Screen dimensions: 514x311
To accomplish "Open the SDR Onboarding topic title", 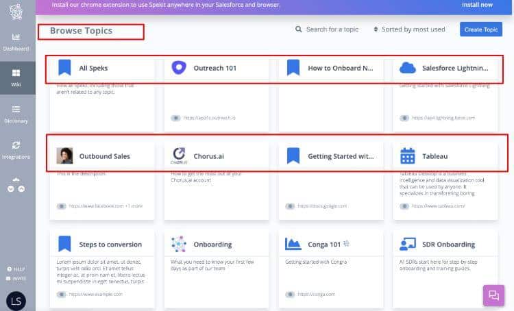I will tap(448, 245).
